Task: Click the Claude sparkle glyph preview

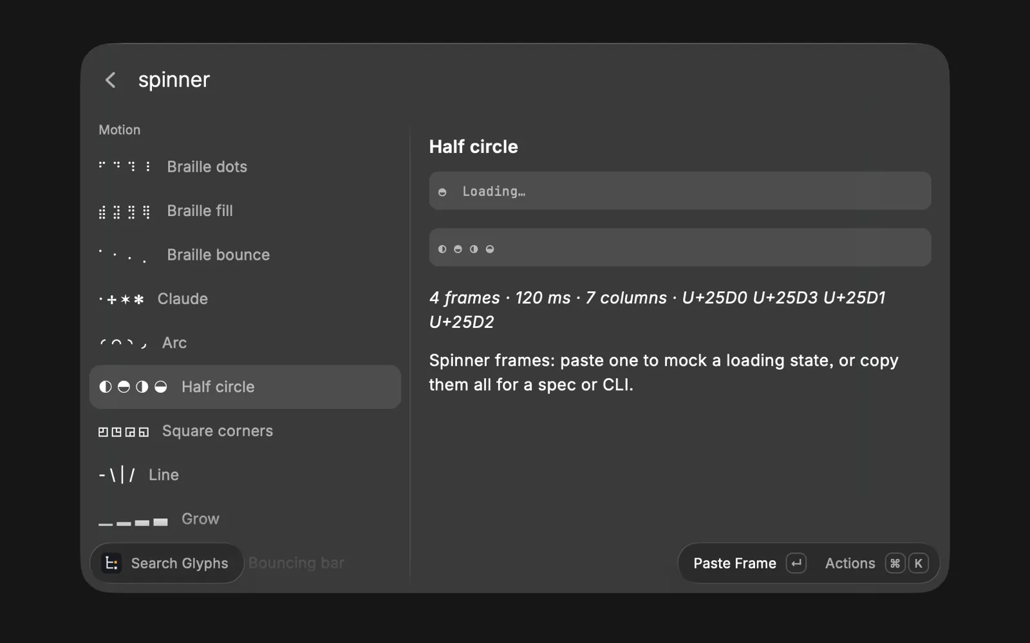Action: (x=121, y=299)
